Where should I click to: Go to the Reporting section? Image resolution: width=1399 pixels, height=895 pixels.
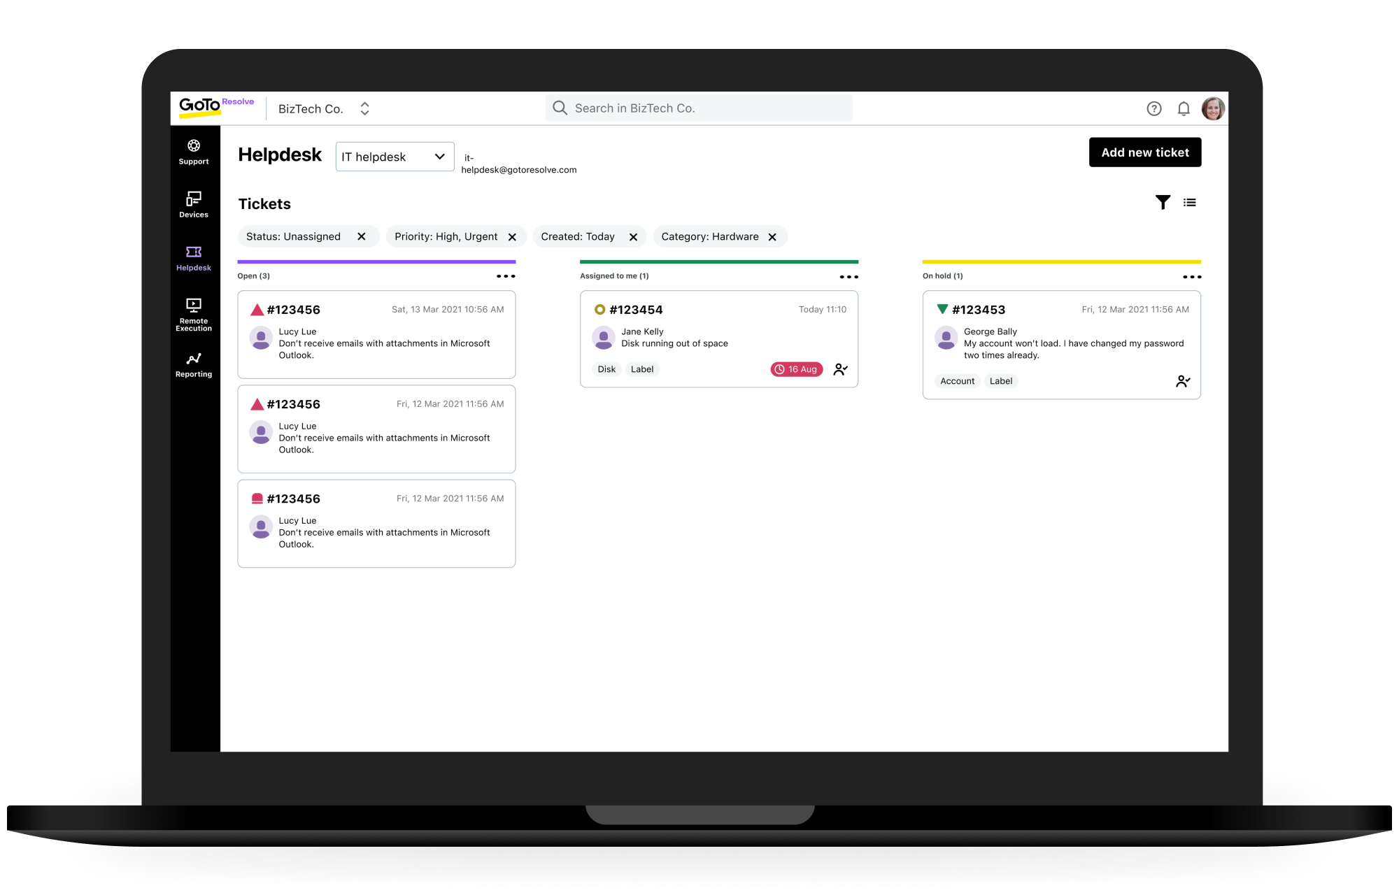tap(194, 365)
